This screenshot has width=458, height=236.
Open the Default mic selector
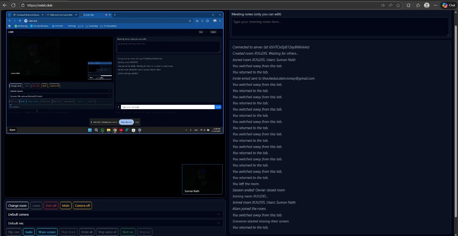114,223
